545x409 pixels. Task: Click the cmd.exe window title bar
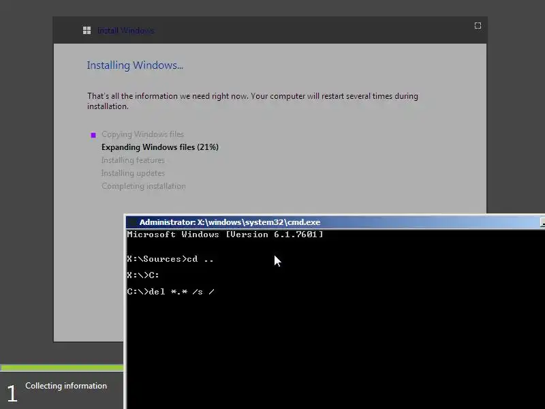coord(335,222)
